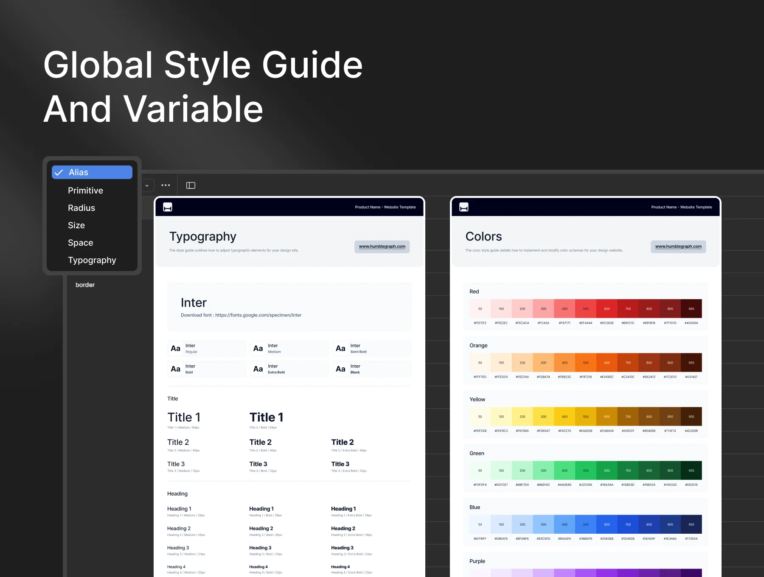Viewport: 764px width, 577px height.
Task: Pick the Yellow 600 swatch #CA8A04
Action: [607, 417]
